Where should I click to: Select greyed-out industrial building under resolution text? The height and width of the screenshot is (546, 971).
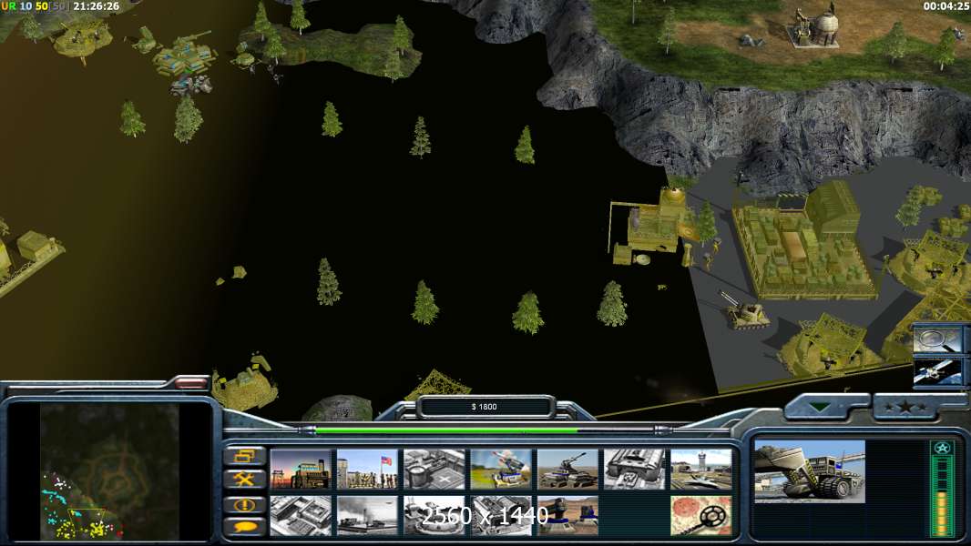501,515
